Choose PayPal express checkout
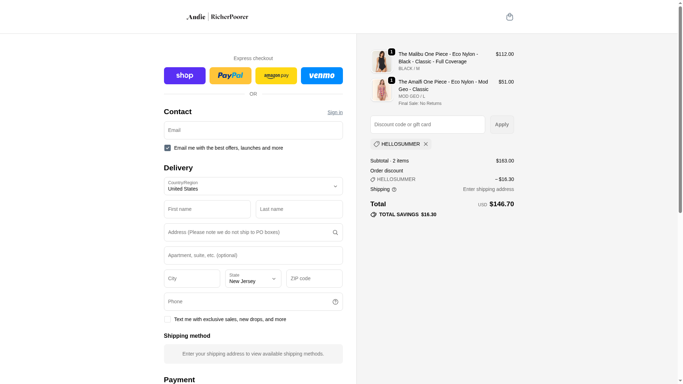The image size is (683, 384). click(x=230, y=76)
